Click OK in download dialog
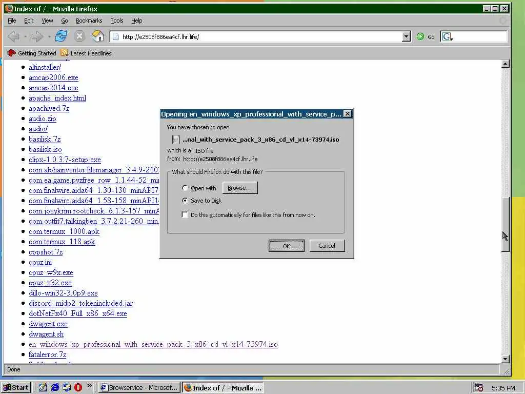The width and height of the screenshot is (525, 394). (286, 246)
